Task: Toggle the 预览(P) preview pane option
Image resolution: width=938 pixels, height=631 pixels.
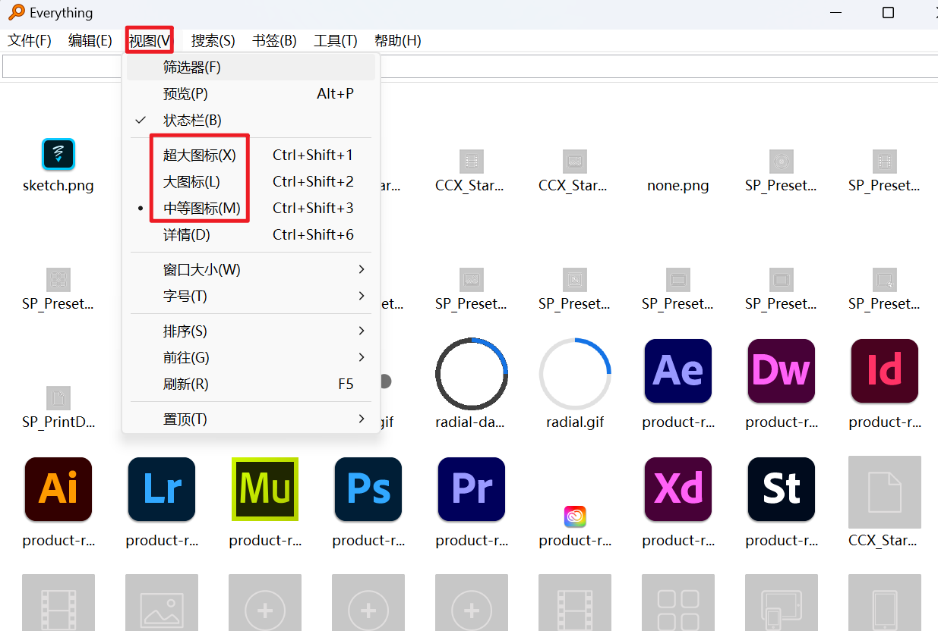Action: click(x=251, y=93)
